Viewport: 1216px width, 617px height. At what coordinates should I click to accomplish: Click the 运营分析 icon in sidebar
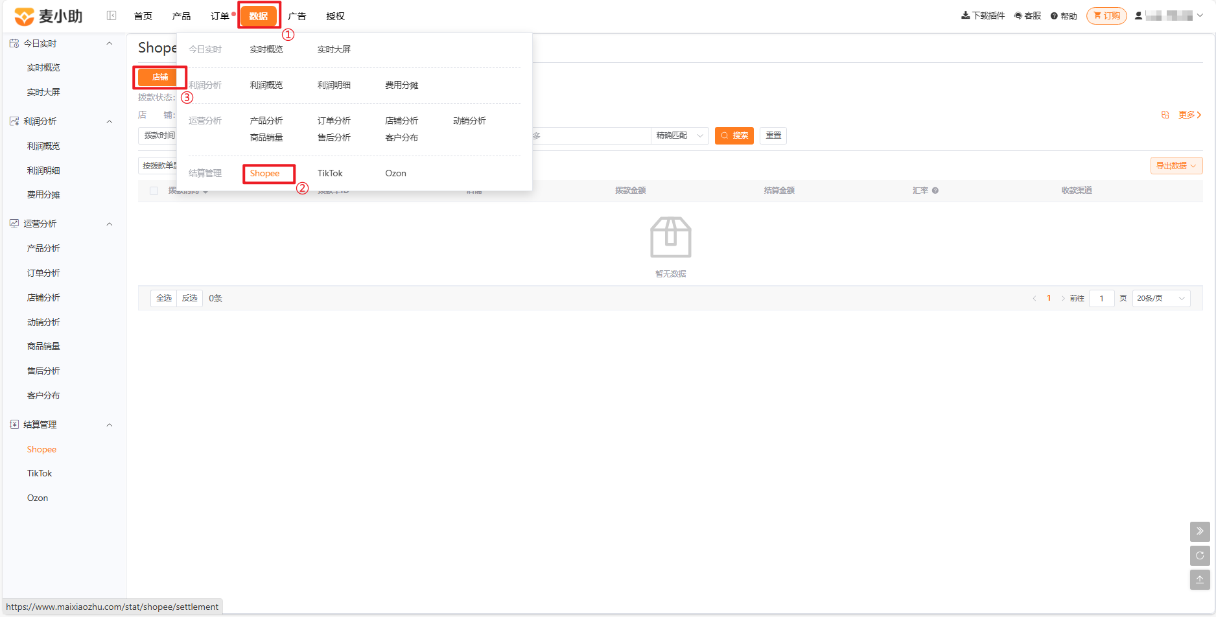pos(14,224)
